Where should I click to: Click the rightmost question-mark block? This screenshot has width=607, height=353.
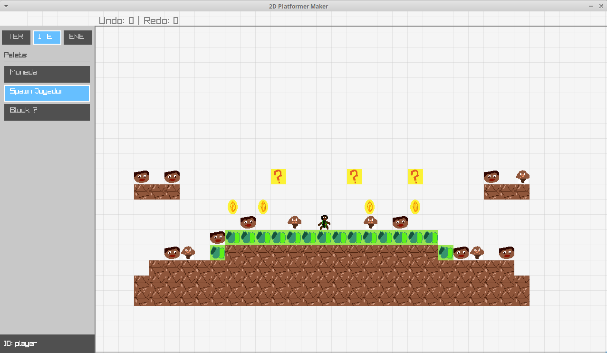coord(415,177)
